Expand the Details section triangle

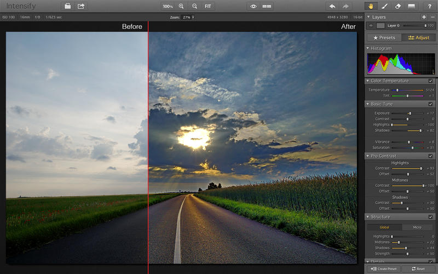click(367, 262)
